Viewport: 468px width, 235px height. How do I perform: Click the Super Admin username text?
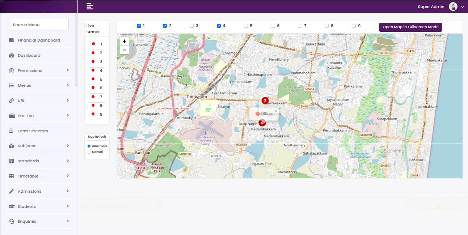pos(432,7)
